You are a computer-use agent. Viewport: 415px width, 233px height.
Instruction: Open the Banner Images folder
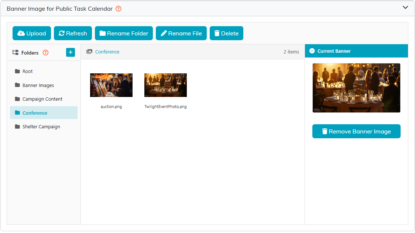(44, 85)
